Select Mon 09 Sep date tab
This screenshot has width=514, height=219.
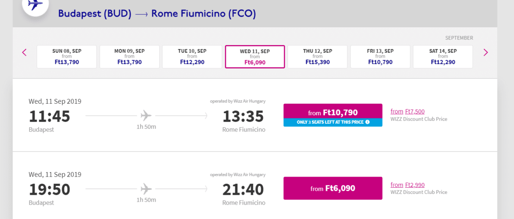click(x=130, y=57)
